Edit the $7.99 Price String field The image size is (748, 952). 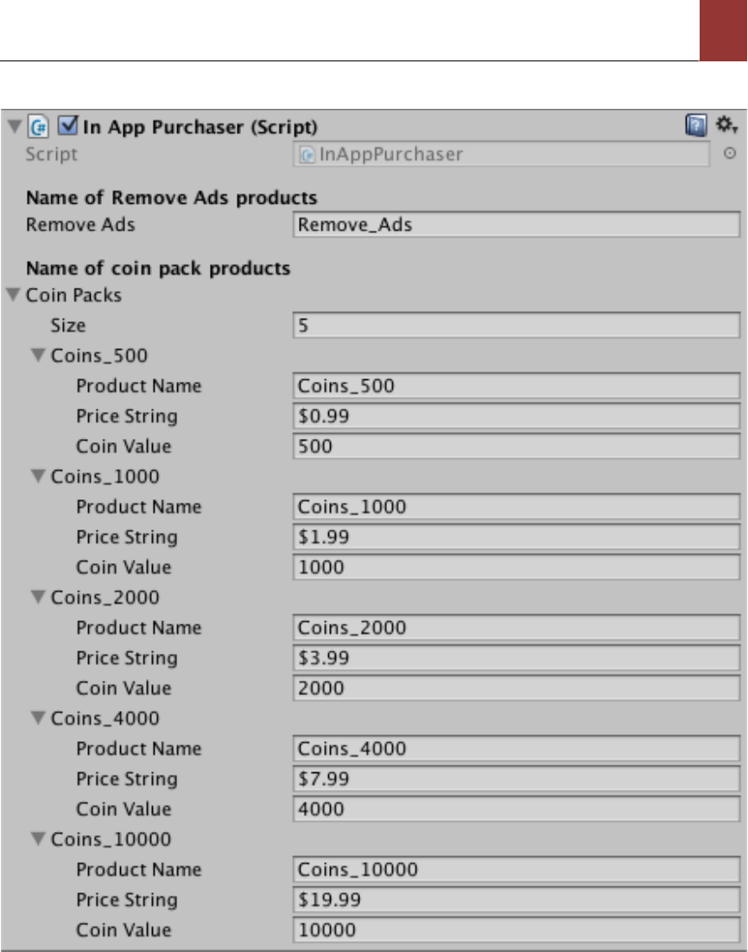click(516, 779)
